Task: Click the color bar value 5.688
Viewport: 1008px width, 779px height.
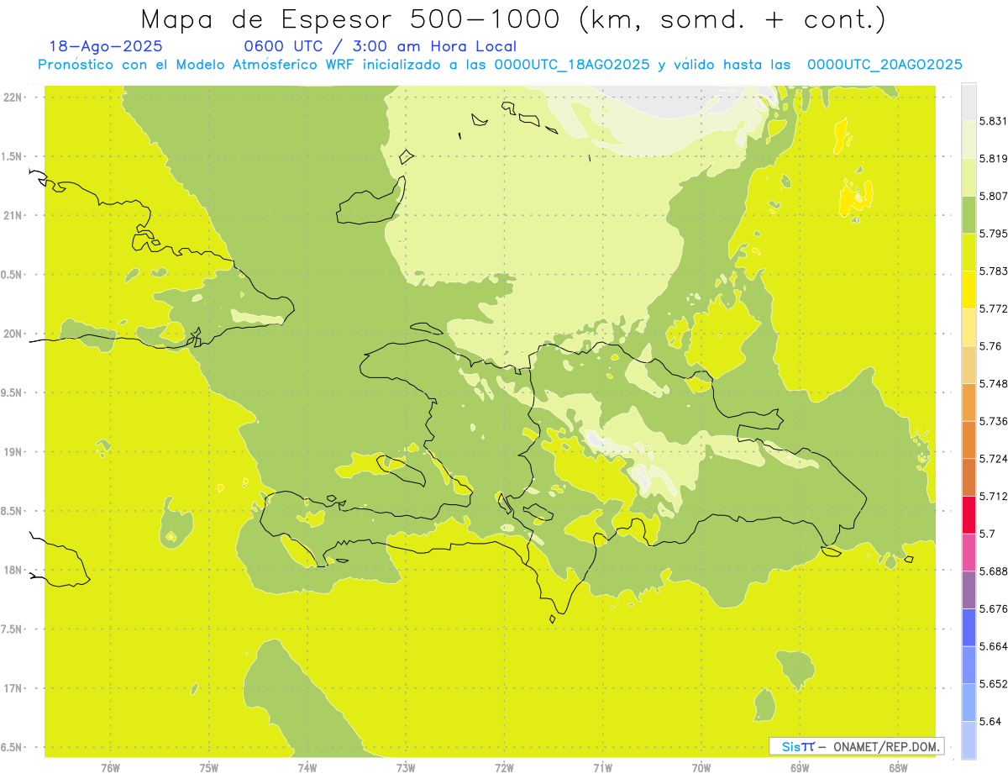Action: point(993,571)
